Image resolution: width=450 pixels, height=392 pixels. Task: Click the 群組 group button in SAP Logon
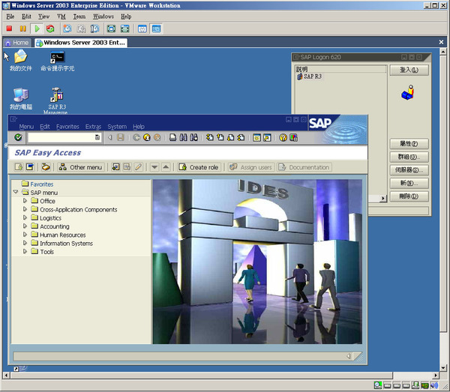click(409, 157)
